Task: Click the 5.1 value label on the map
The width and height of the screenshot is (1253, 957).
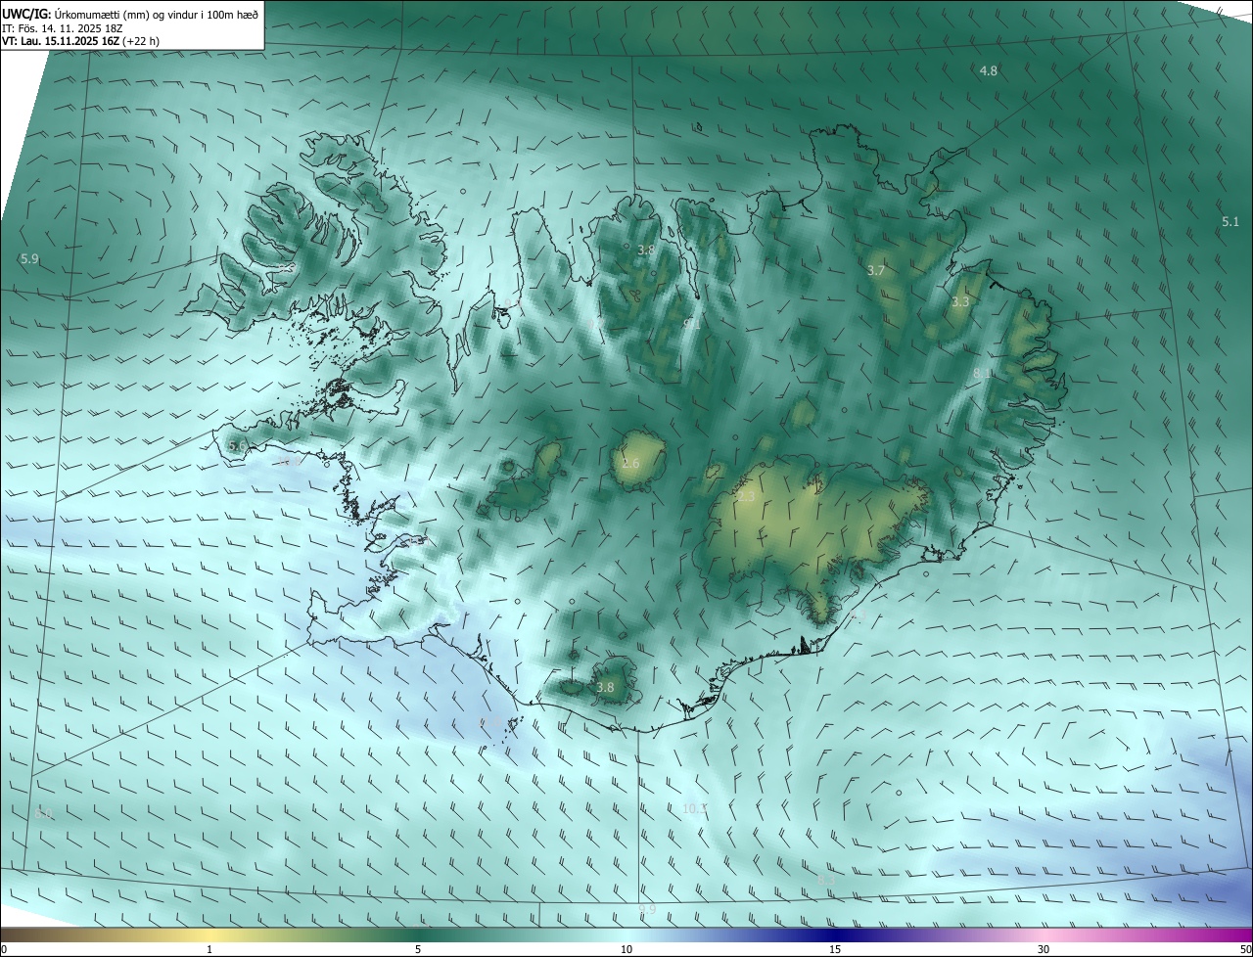Action: (1230, 222)
